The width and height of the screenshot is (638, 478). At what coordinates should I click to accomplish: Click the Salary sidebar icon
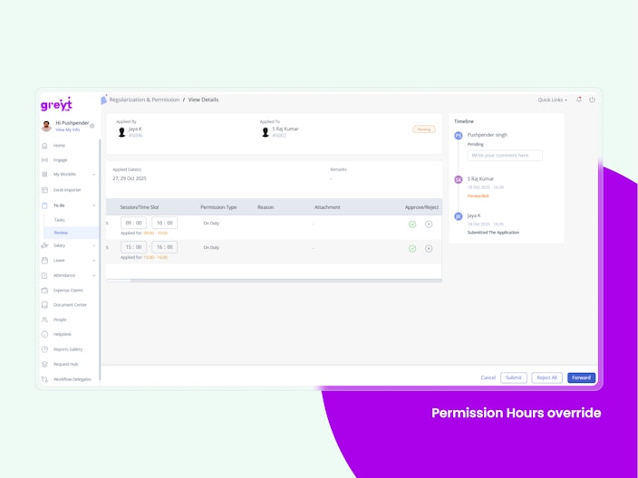coord(44,245)
